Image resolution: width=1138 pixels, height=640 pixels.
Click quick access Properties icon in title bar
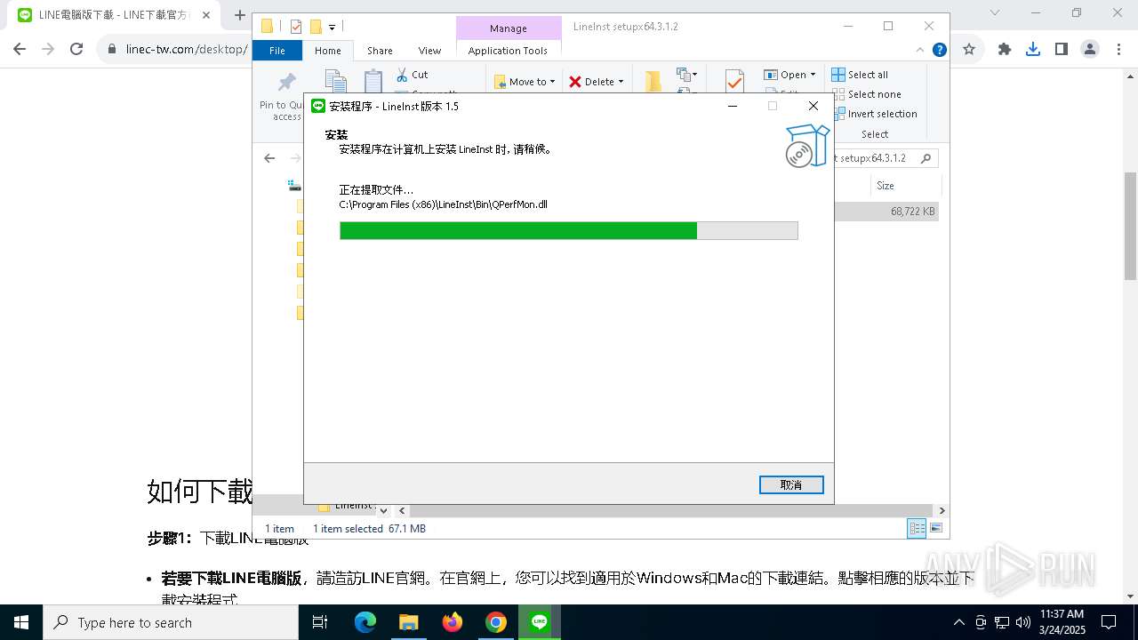(296, 27)
